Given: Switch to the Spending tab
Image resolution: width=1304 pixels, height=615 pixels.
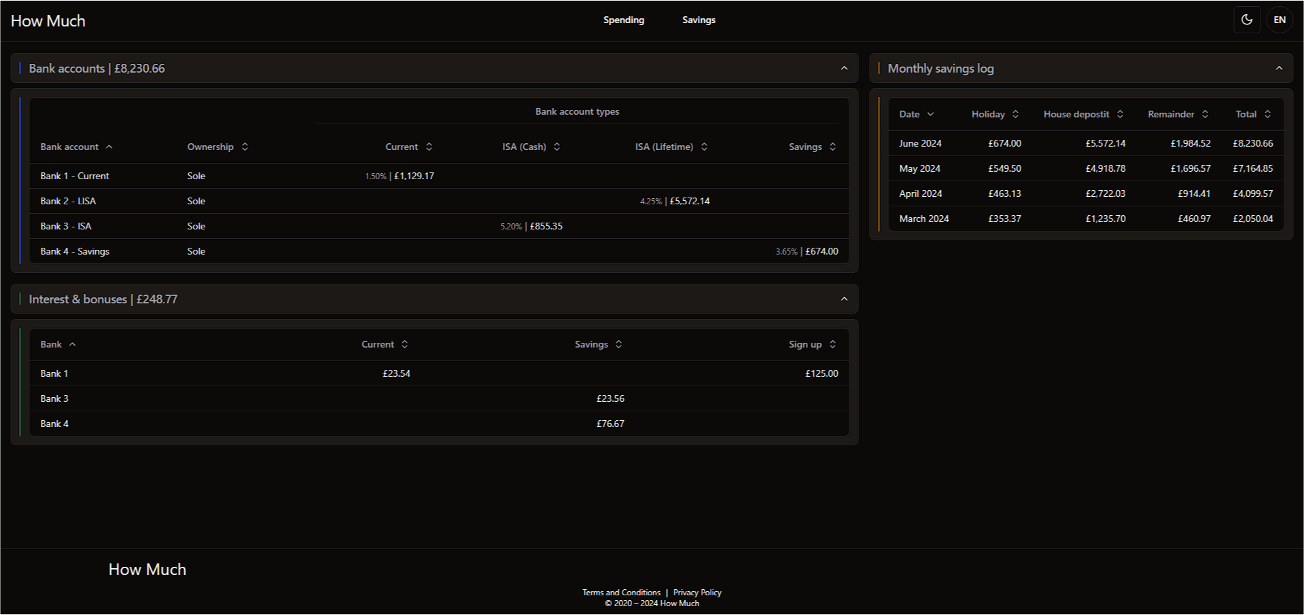Looking at the screenshot, I should pyautogui.click(x=623, y=20).
